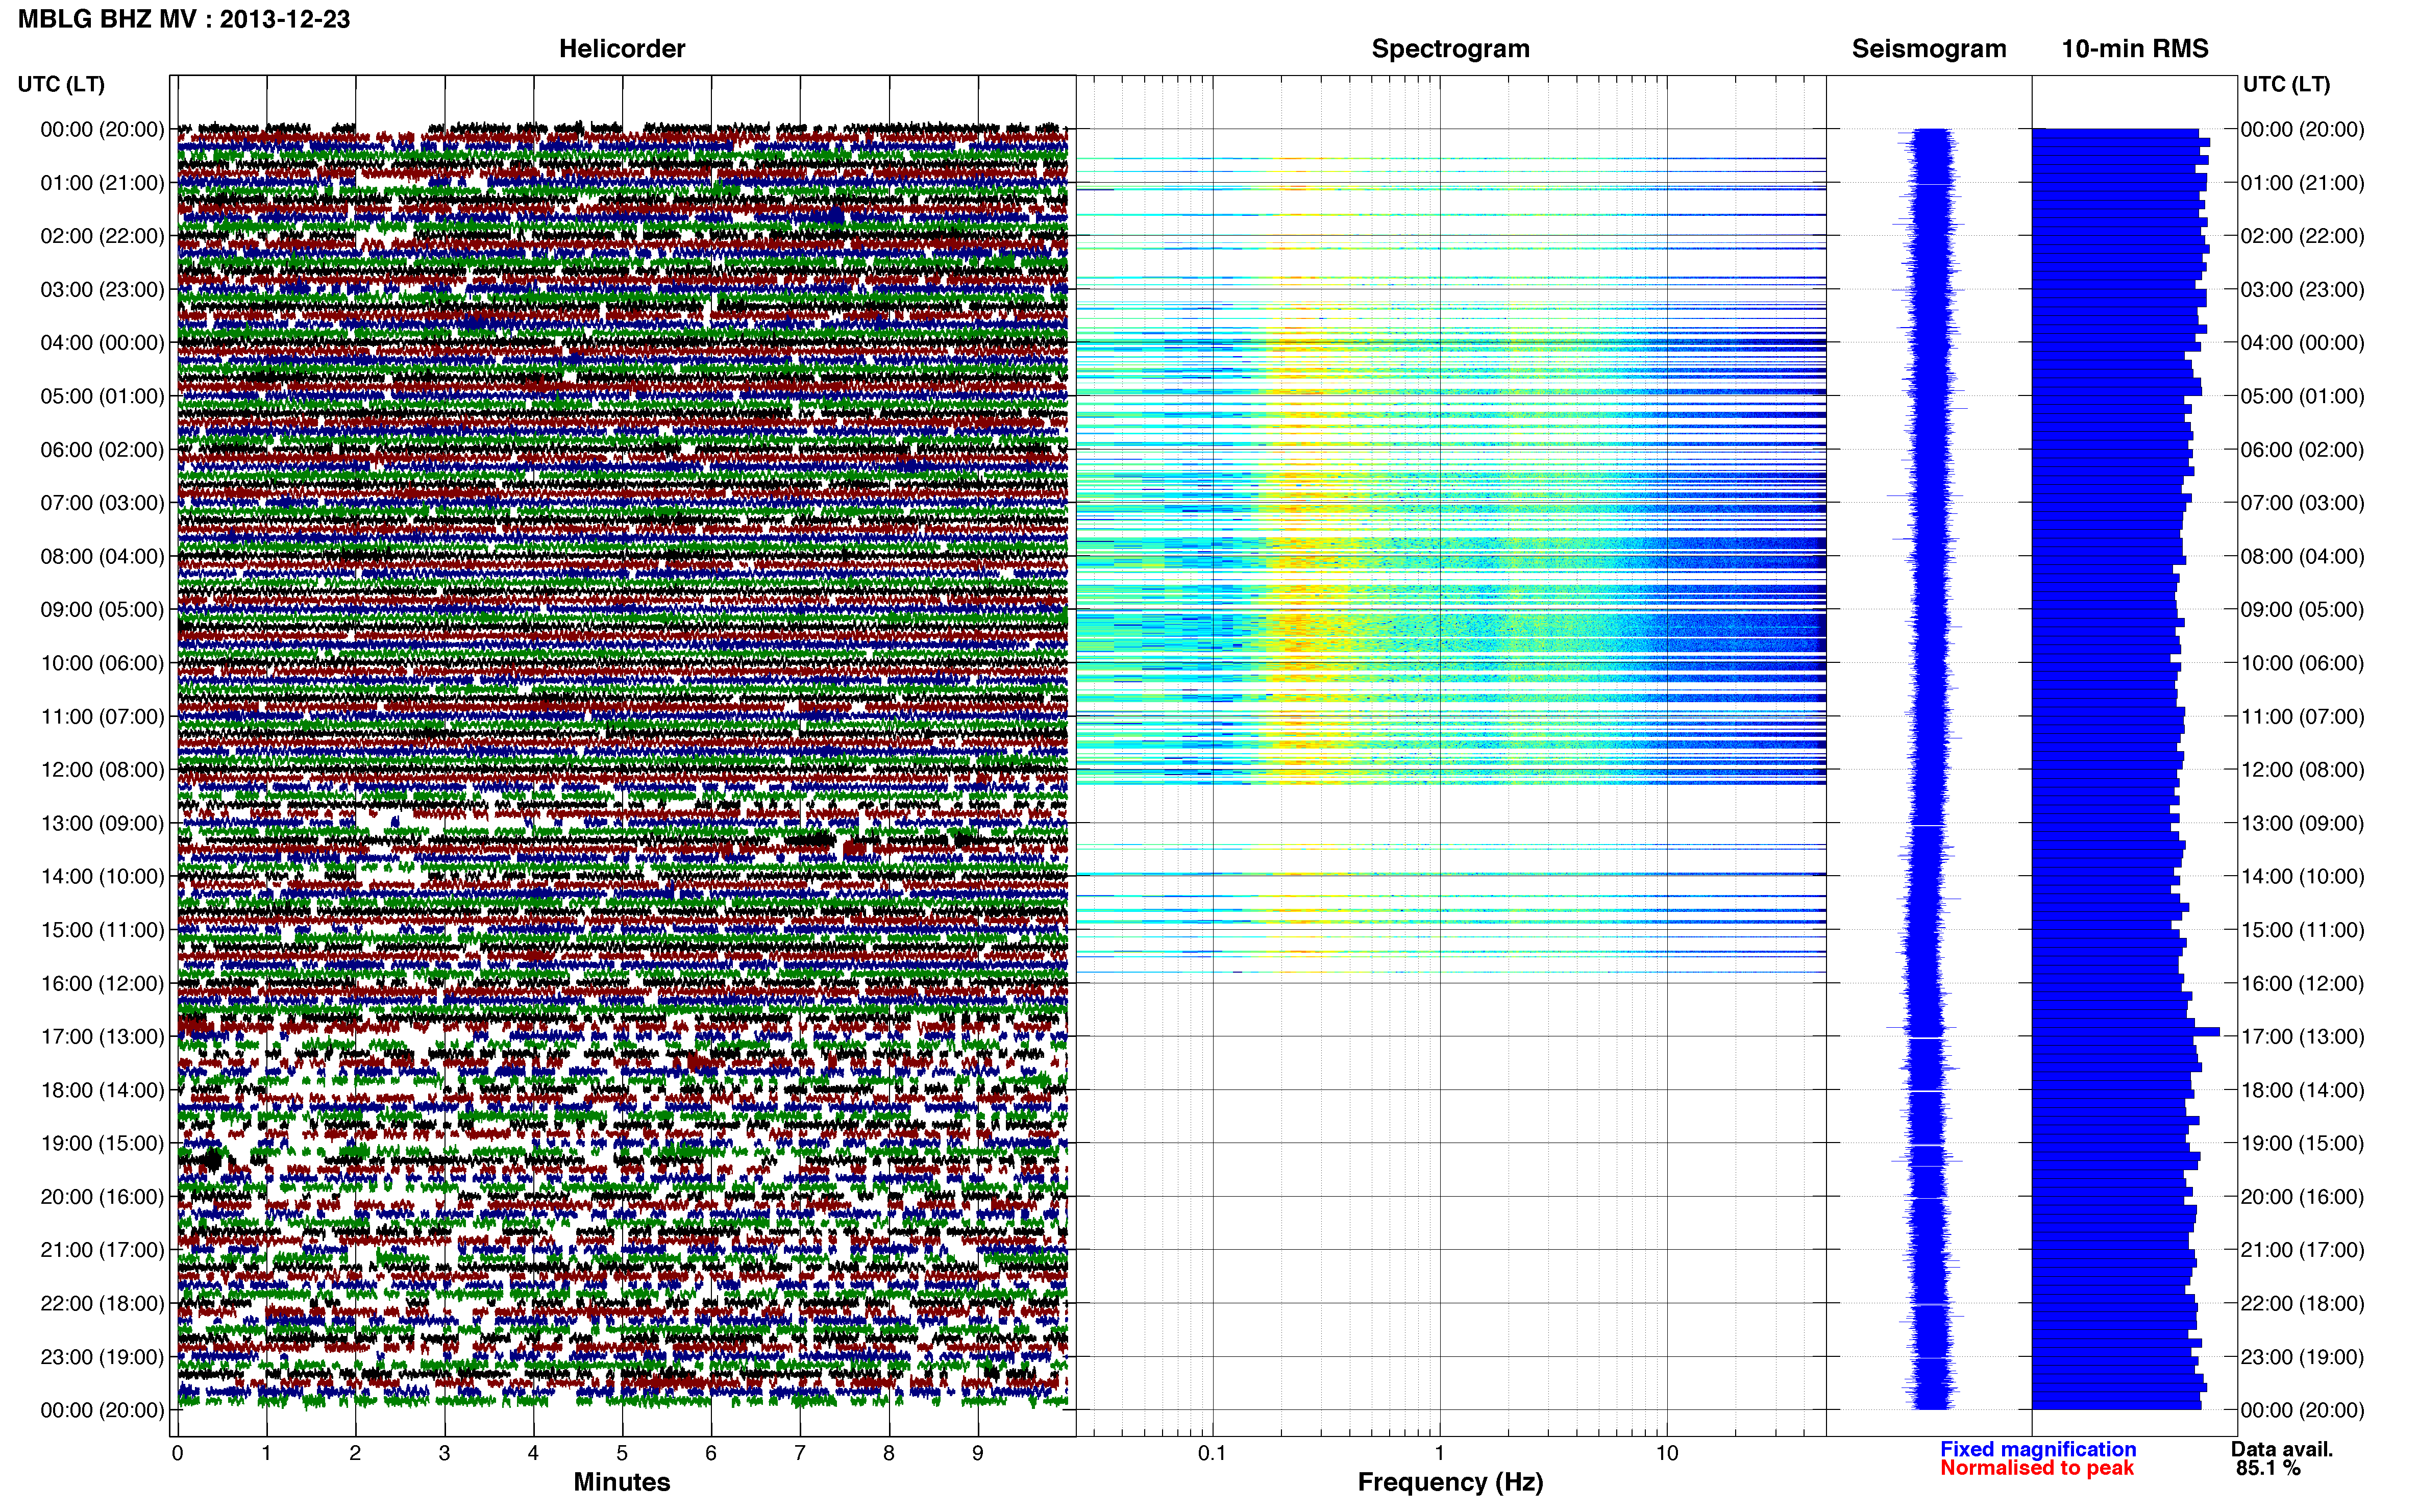The image size is (2419, 1512).
Task: Click the '10-min RMS' panel heading
Action: [2135, 49]
